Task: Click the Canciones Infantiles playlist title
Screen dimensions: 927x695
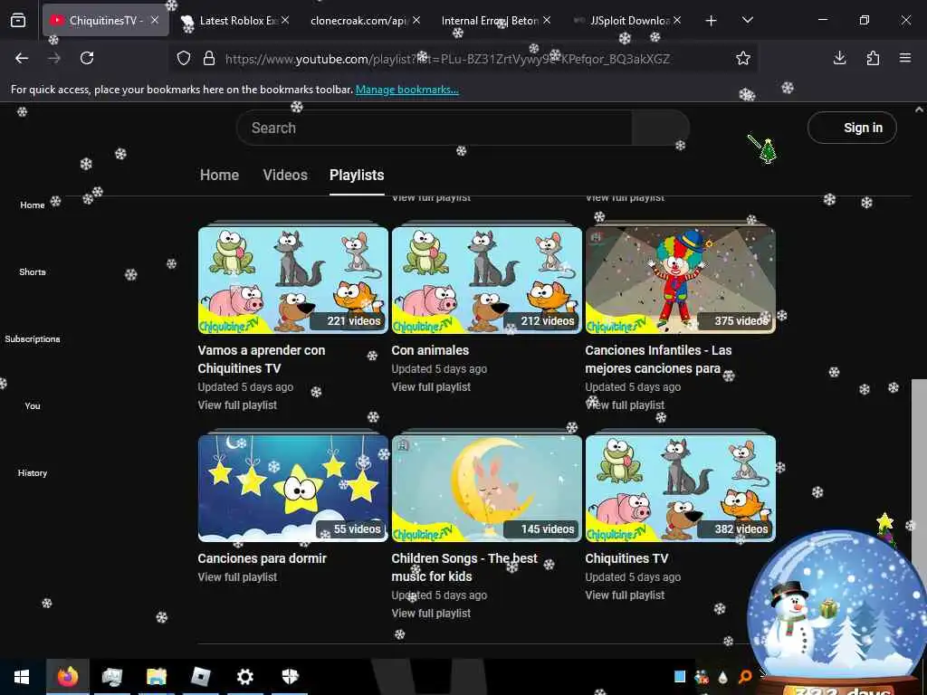Action: (x=659, y=359)
